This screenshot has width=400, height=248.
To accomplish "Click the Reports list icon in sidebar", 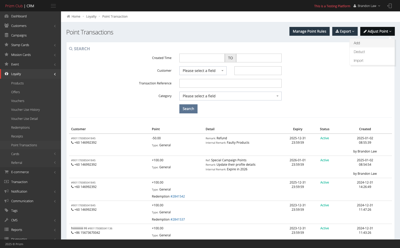I will tap(6, 230).
